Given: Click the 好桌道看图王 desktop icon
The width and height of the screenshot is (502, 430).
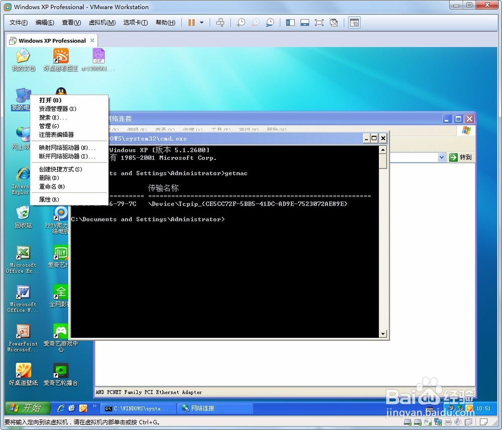Looking at the screenshot, I should (61, 60).
